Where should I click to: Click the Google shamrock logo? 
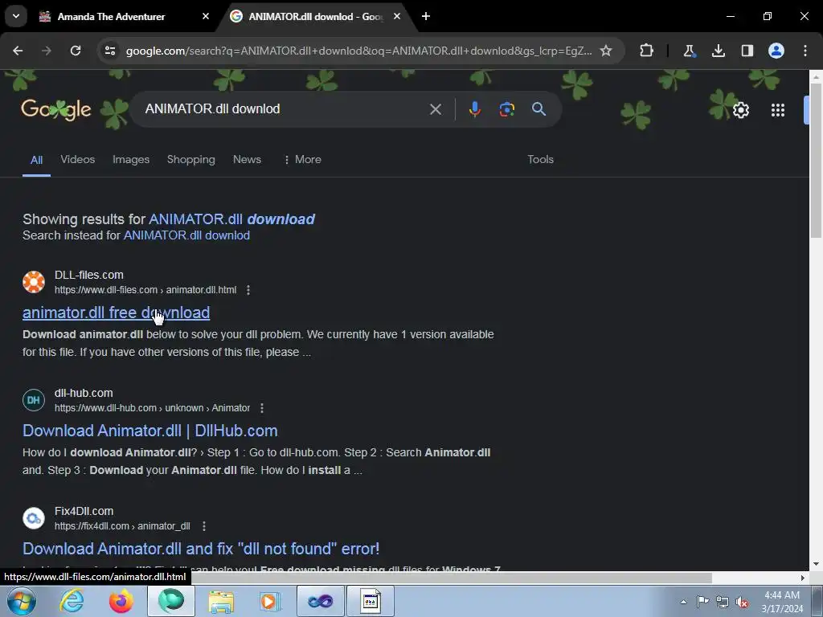pyautogui.click(x=56, y=109)
